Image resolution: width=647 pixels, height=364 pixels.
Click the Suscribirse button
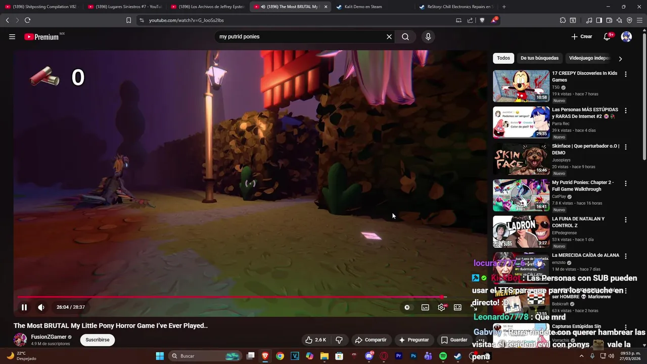tap(98, 340)
